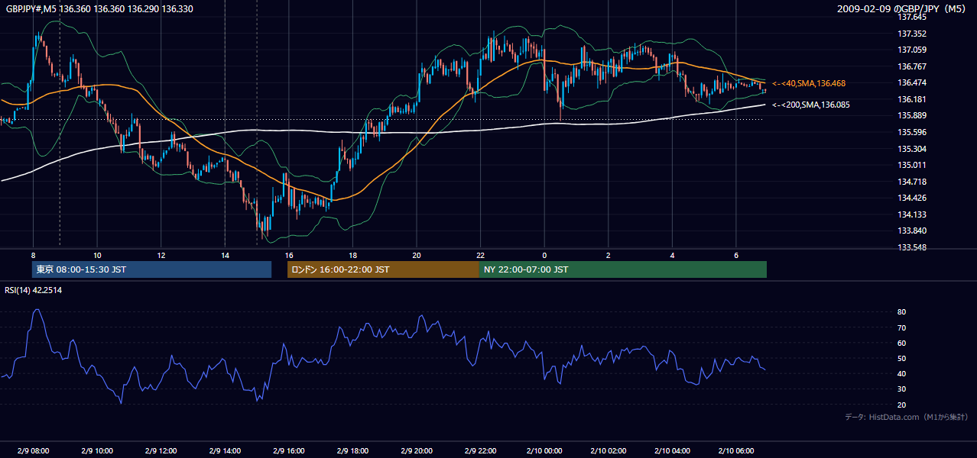
Task: Click price axis value 136.767
Action: pos(912,66)
